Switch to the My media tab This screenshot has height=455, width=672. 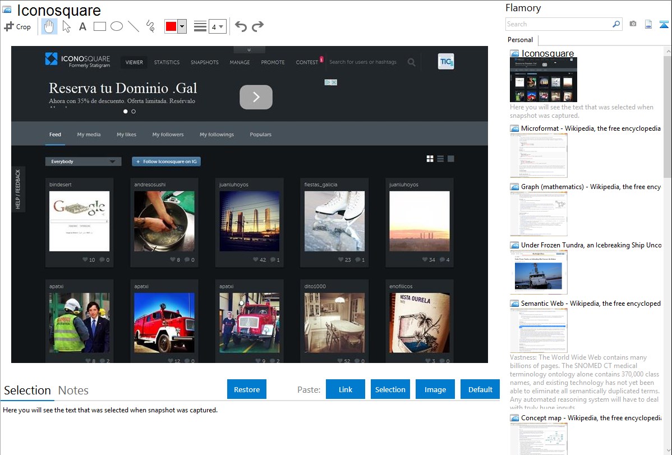pos(89,135)
